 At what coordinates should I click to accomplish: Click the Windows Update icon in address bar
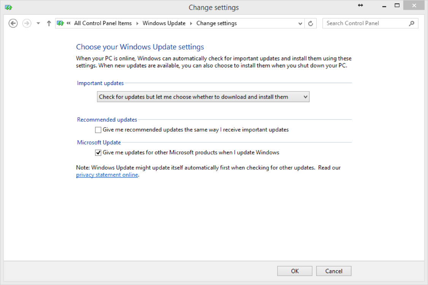coord(60,24)
